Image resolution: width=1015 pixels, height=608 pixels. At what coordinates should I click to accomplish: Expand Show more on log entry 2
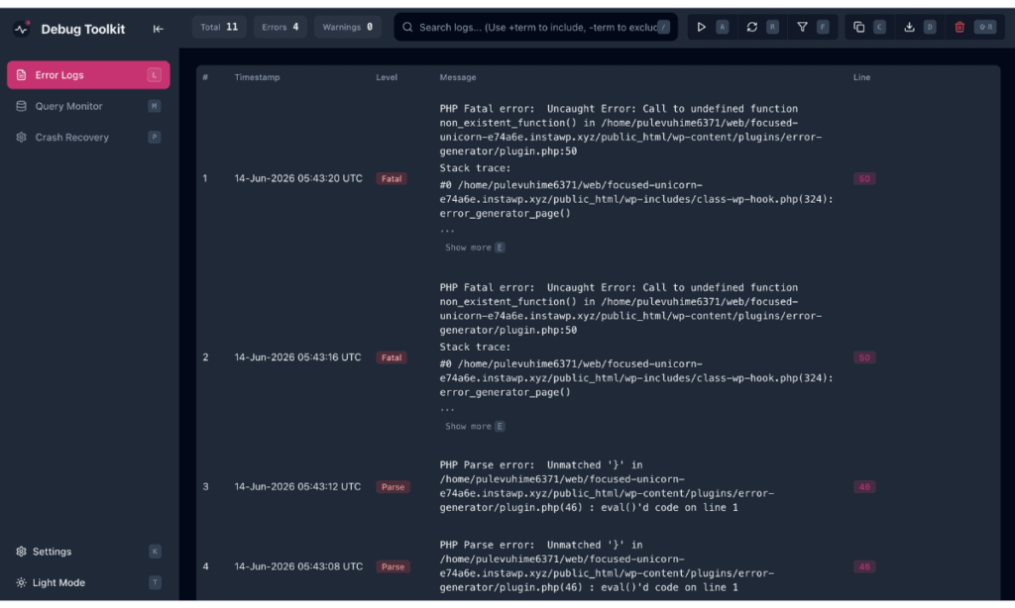[475, 426]
